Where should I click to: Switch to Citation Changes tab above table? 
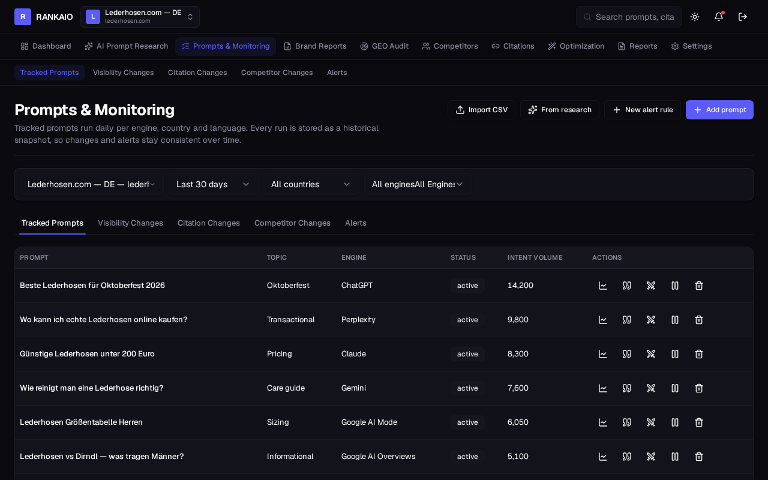coord(209,223)
